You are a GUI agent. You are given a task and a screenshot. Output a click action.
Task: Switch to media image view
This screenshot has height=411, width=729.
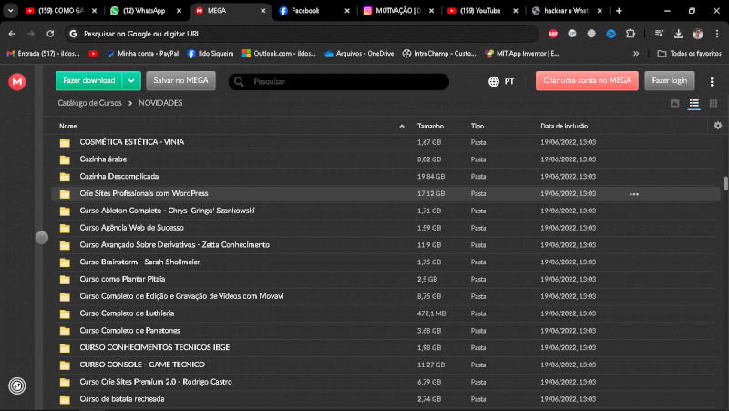[x=675, y=104]
